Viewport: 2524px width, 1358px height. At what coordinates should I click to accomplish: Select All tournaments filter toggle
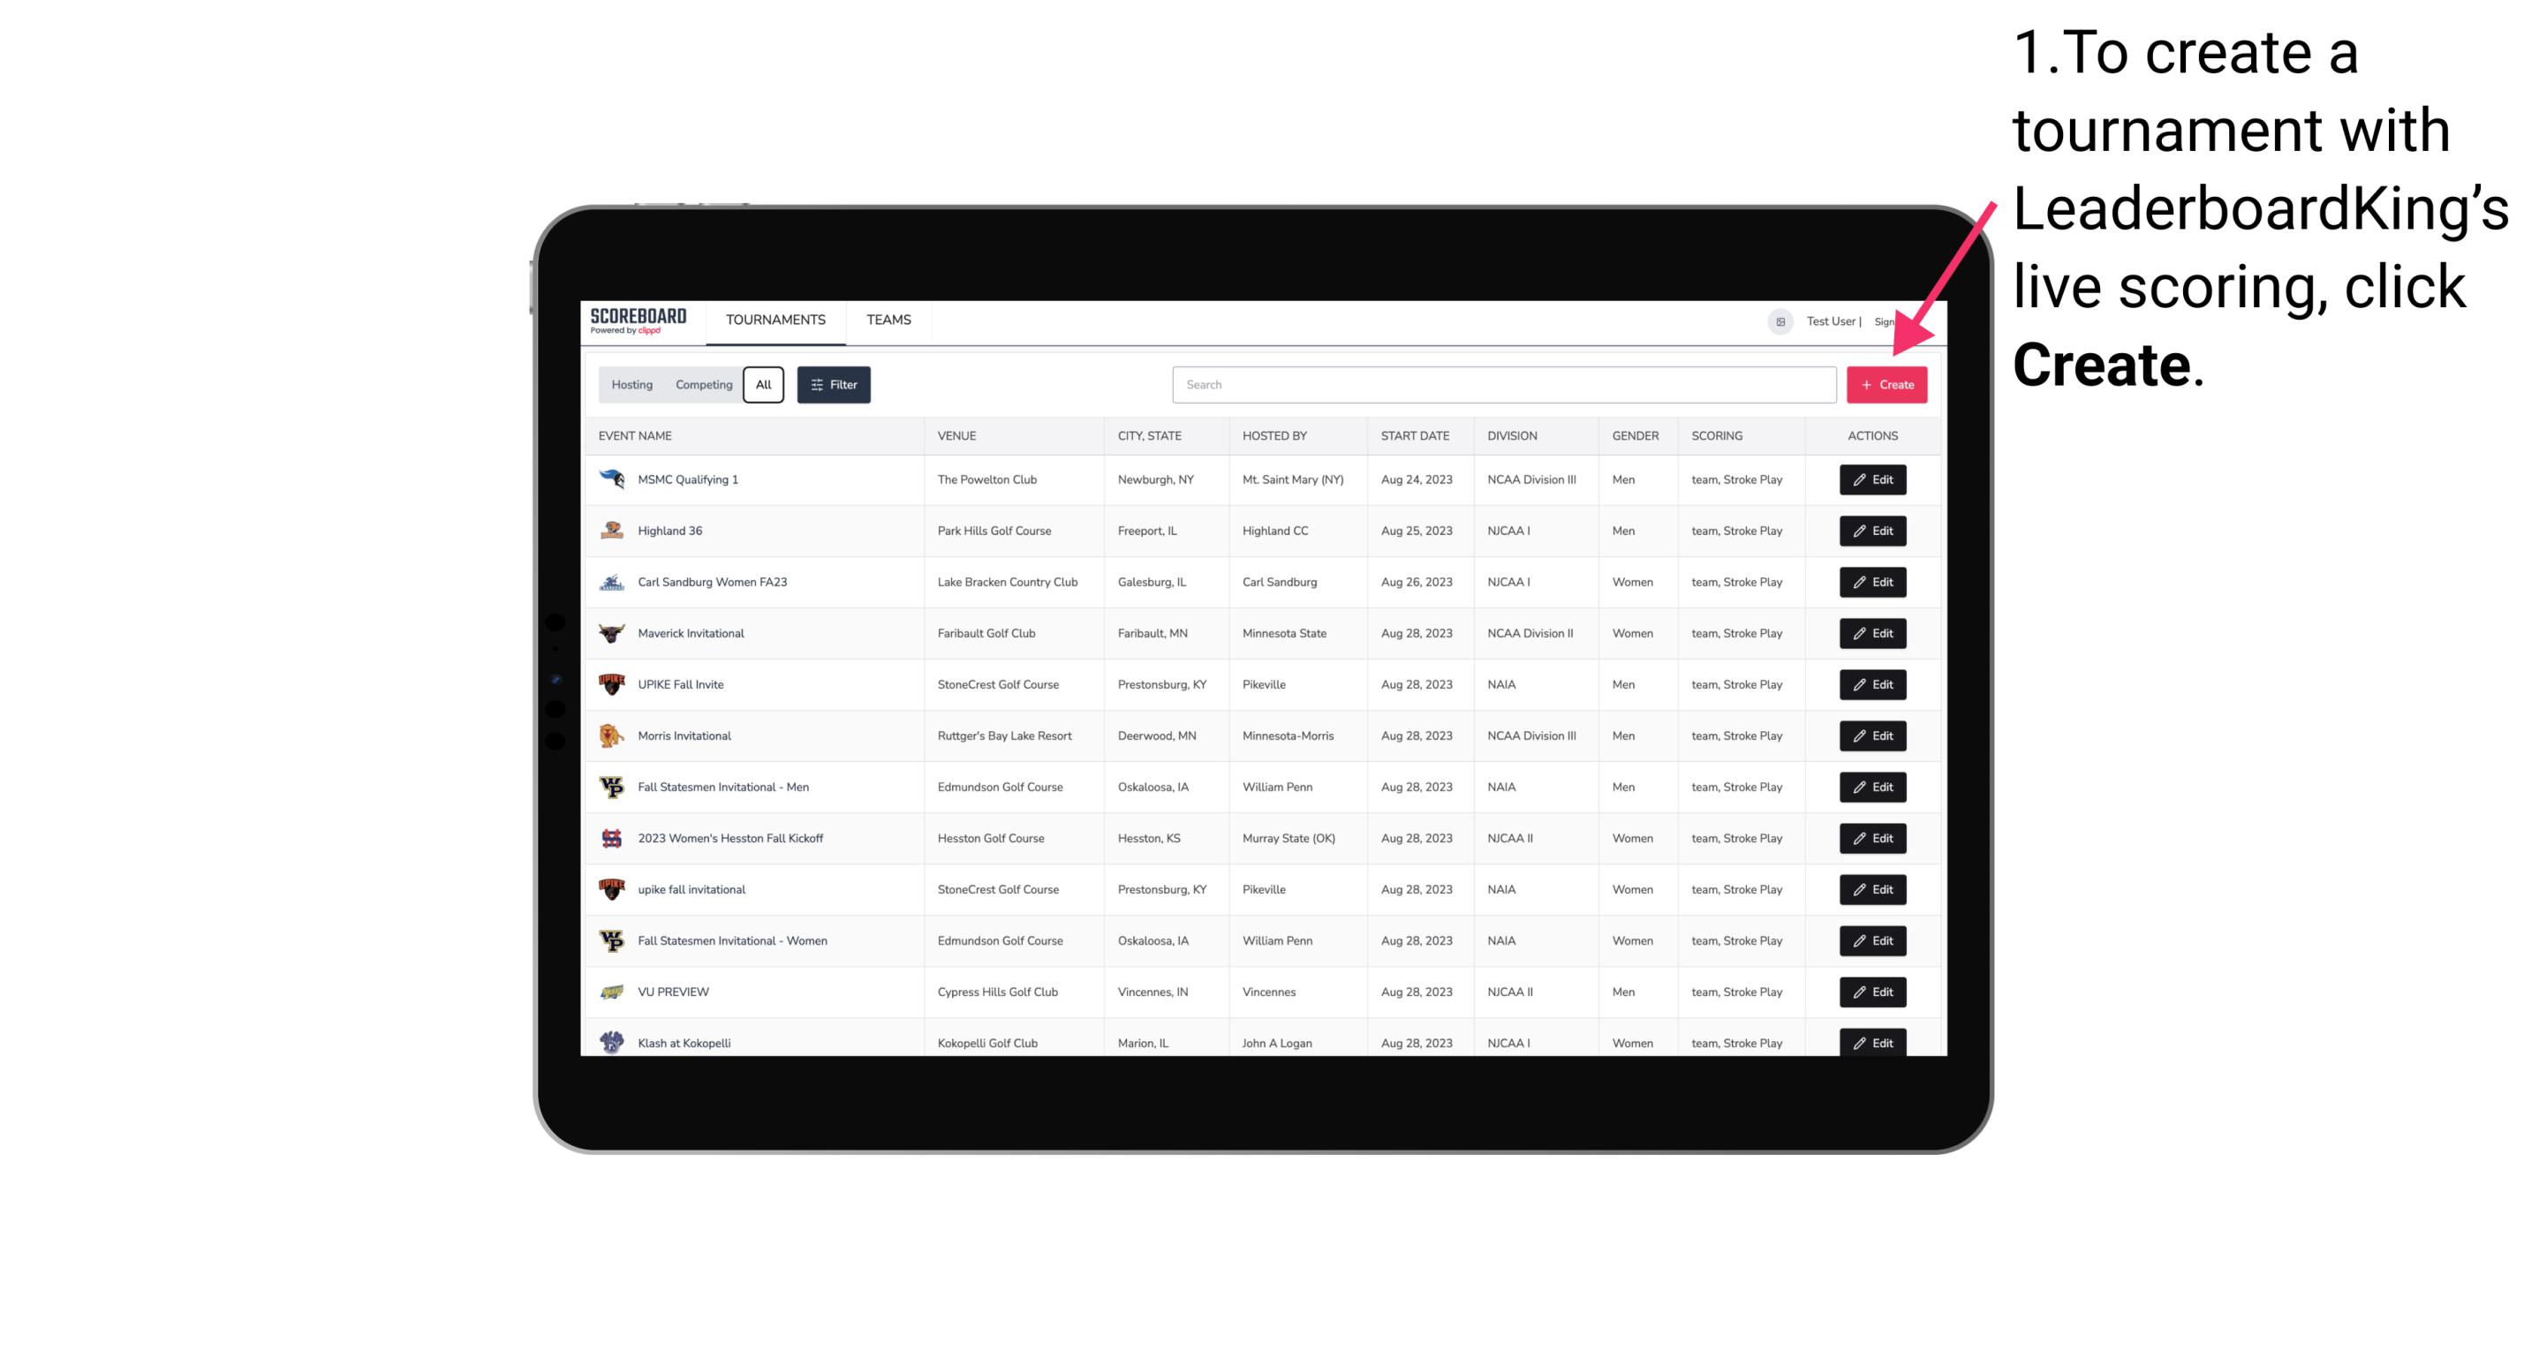[763, 383]
